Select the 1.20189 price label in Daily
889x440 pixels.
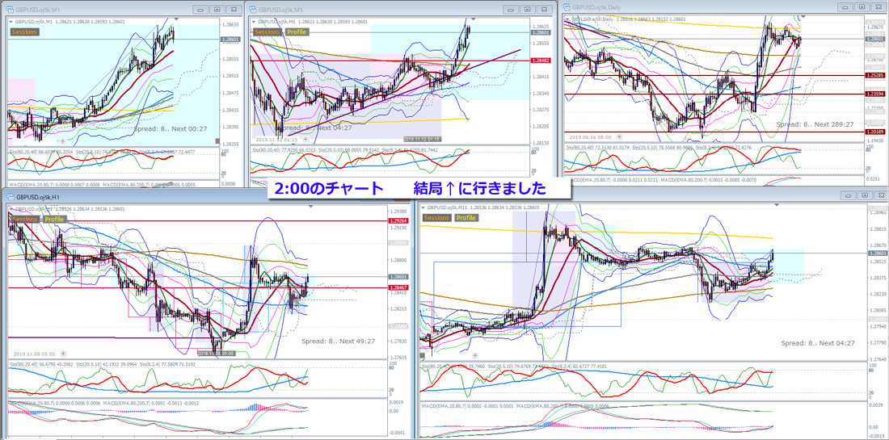coord(874,132)
